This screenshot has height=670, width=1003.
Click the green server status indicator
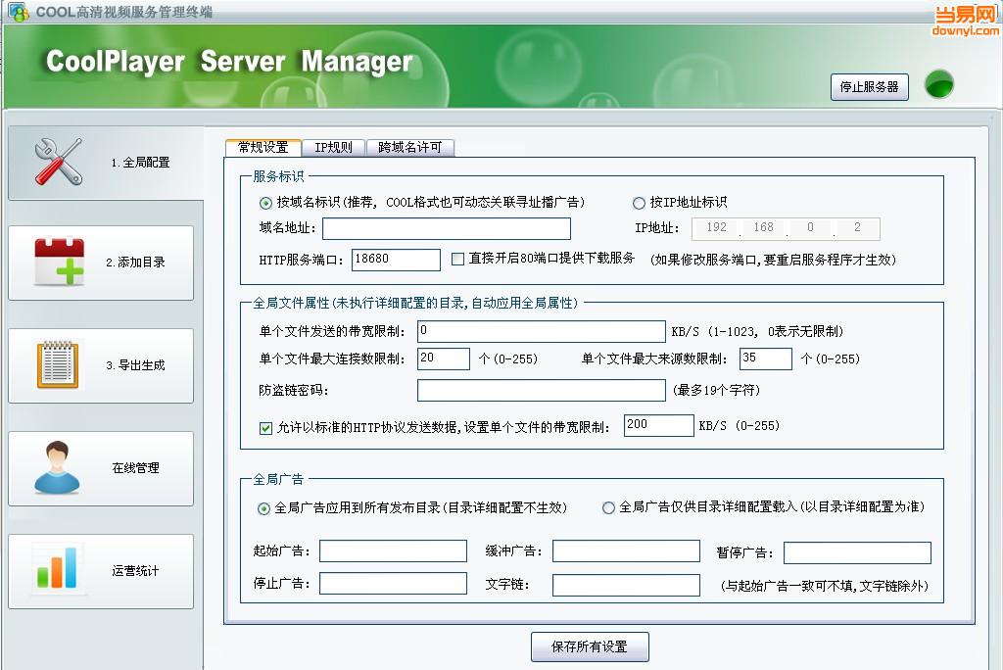coord(938,85)
